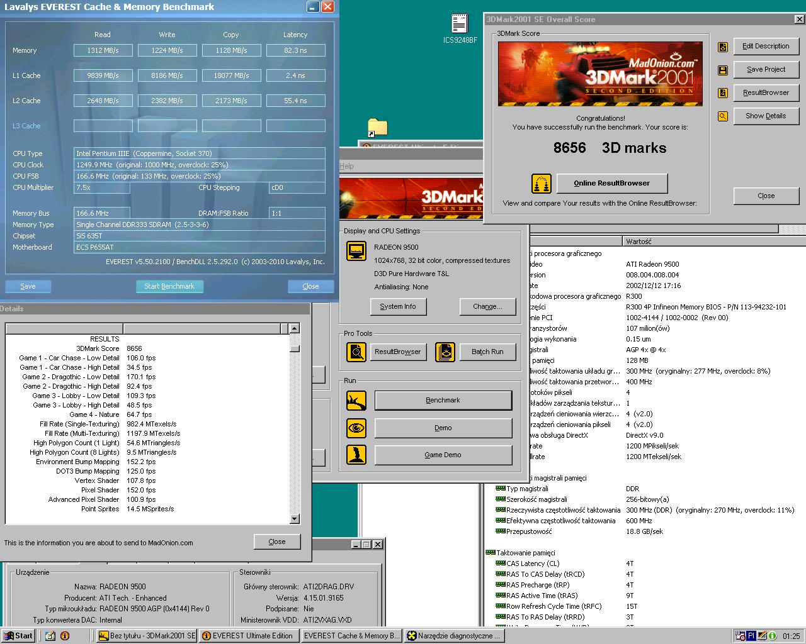Click the Help menu in 3DMark window
The width and height of the screenshot is (806, 644).
pyautogui.click(x=347, y=166)
